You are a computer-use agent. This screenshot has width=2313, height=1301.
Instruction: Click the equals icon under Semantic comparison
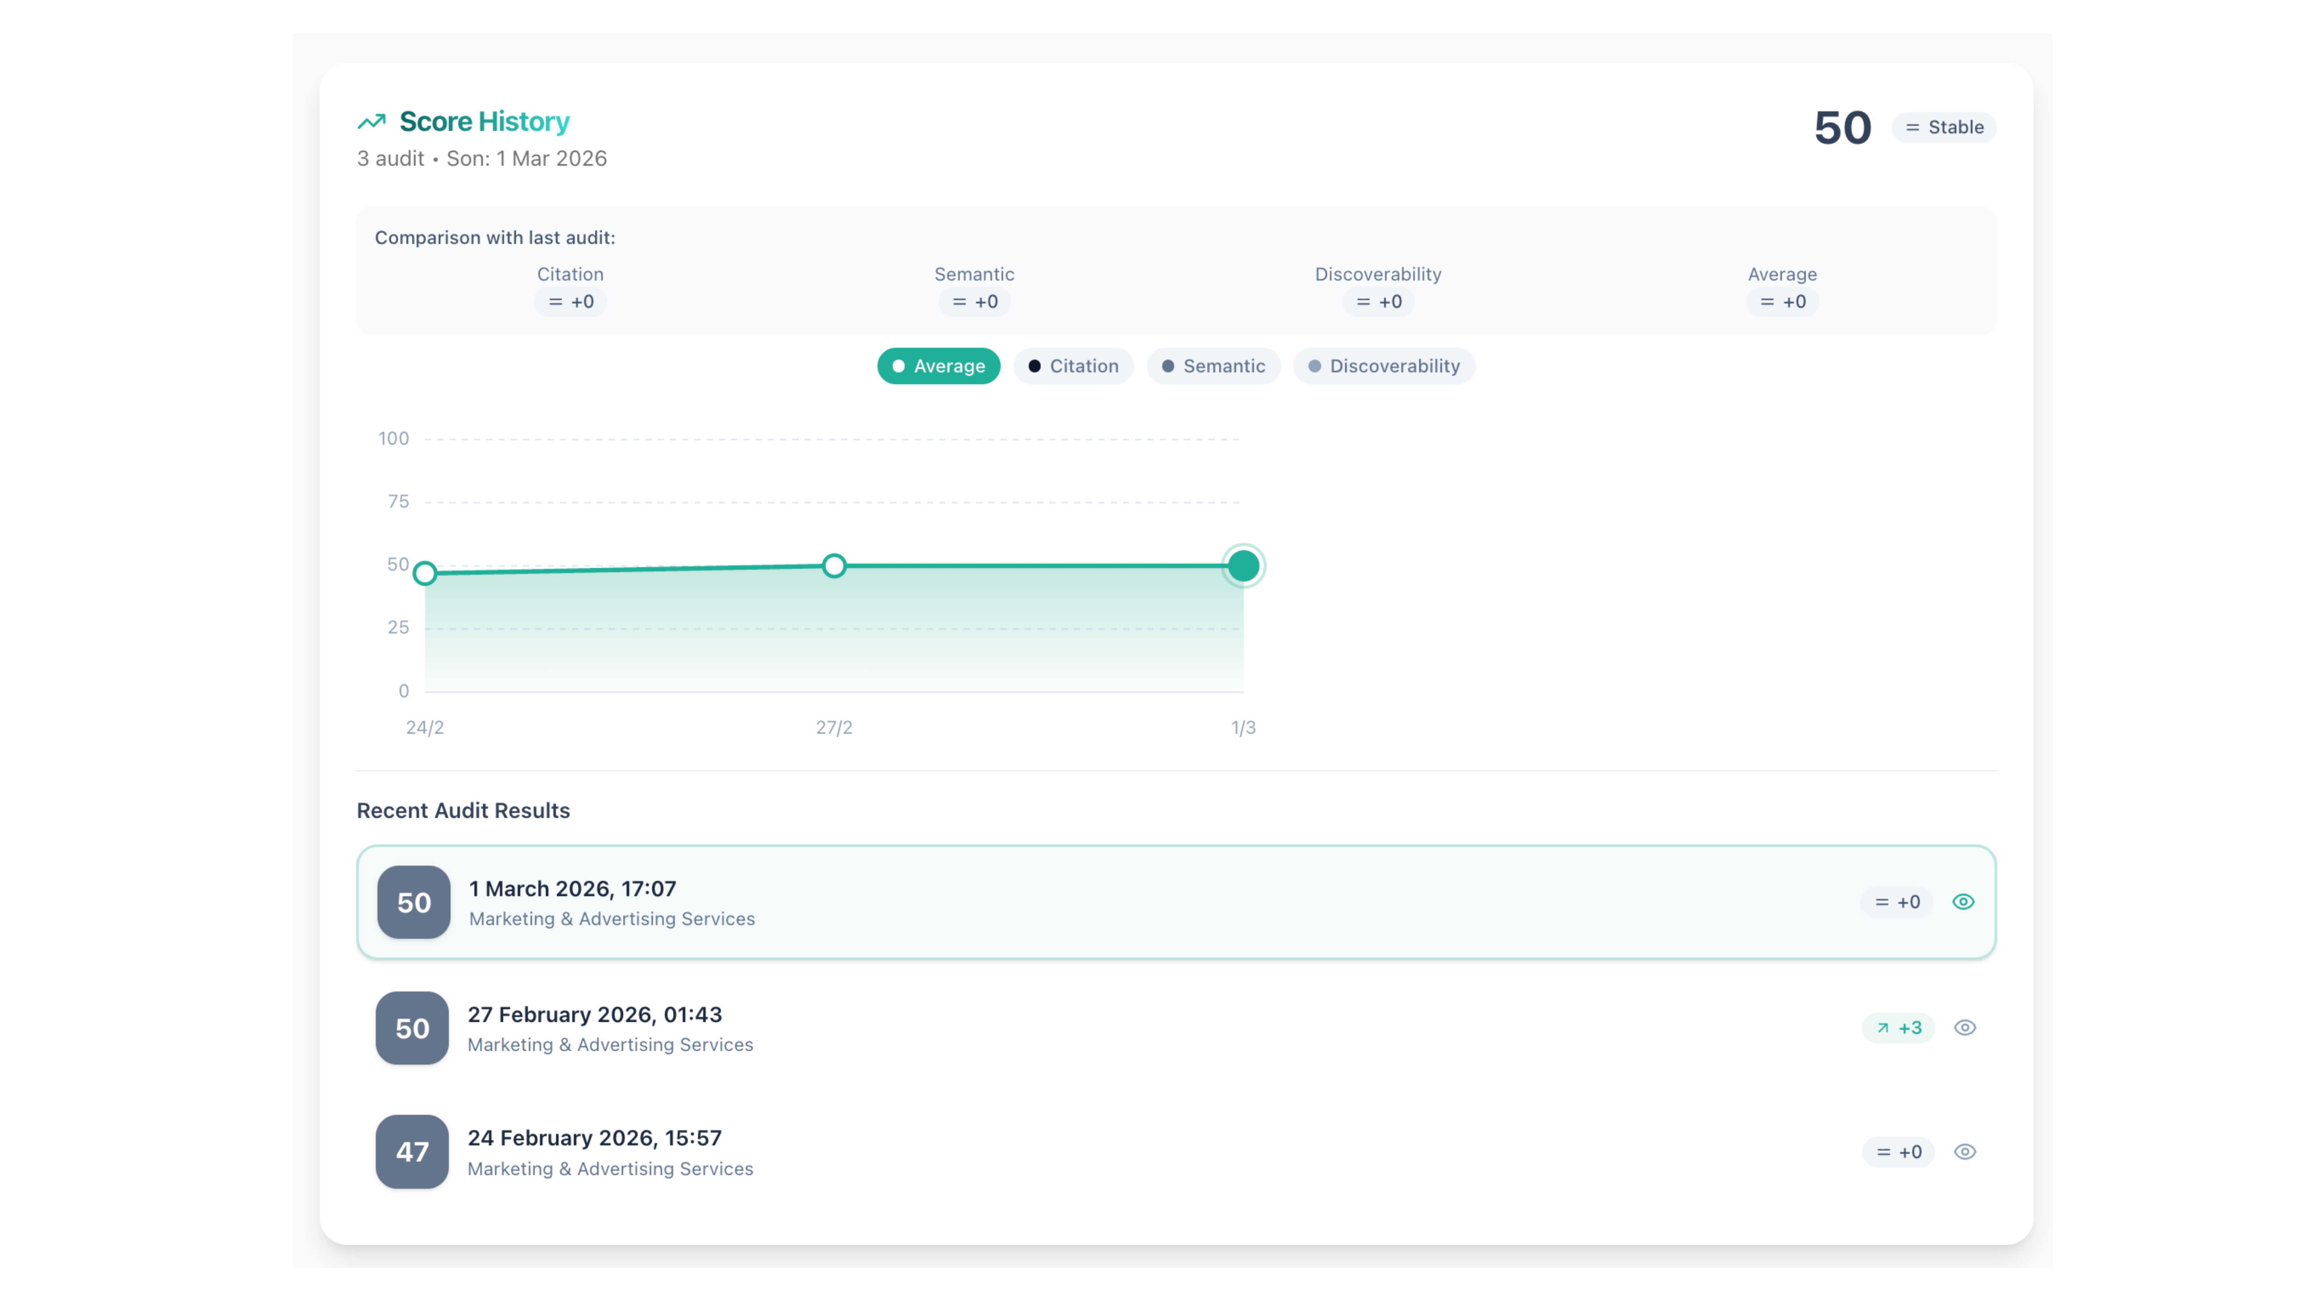[956, 302]
